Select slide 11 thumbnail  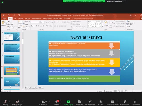(12, 82)
